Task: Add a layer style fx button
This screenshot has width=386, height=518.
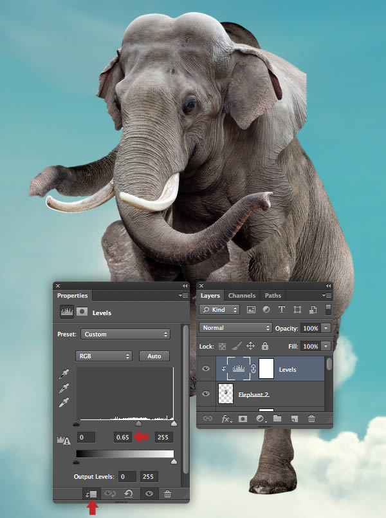Action: coord(226,419)
